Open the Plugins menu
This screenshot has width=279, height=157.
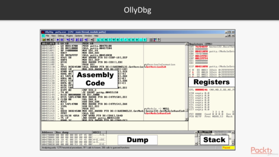tap(69, 36)
